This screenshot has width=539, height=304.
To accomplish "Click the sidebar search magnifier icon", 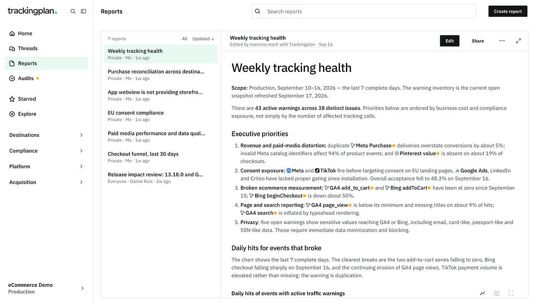I will 73,11.
